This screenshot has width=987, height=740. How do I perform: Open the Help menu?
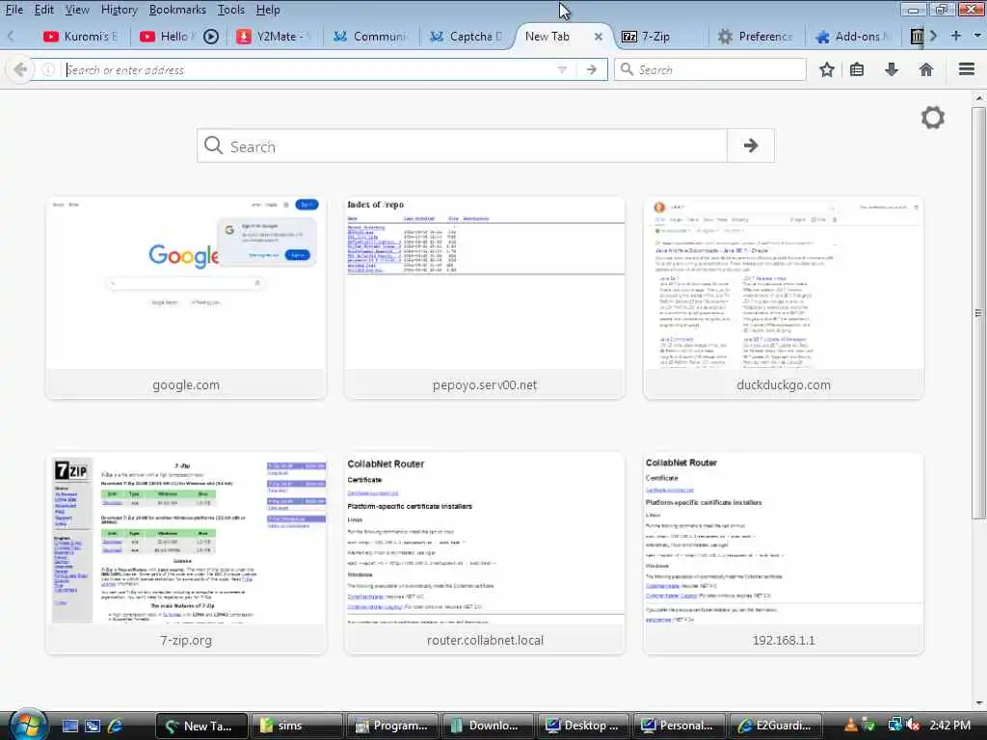coord(268,10)
